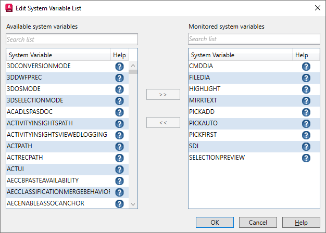Show help for SELECTIONPREVIEW variable
Viewport: 326px width, 233px height.
point(306,158)
